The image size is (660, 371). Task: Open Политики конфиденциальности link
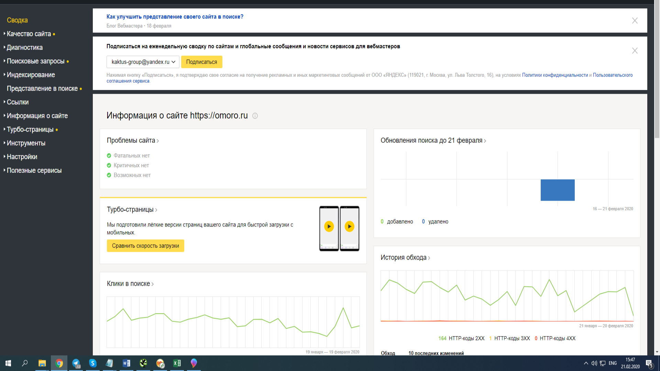[555, 75]
